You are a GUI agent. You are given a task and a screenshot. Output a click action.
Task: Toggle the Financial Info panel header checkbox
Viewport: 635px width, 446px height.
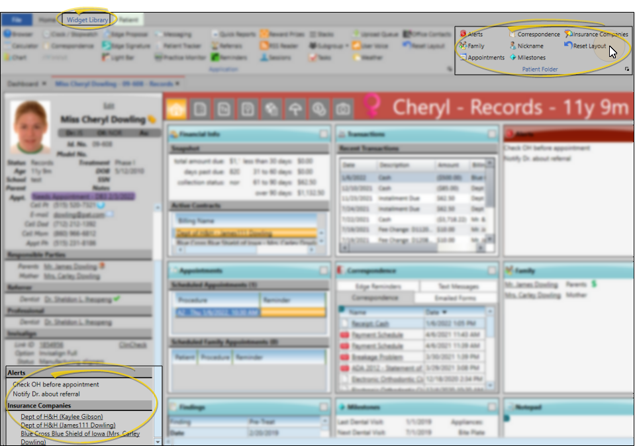pyautogui.click(x=322, y=134)
